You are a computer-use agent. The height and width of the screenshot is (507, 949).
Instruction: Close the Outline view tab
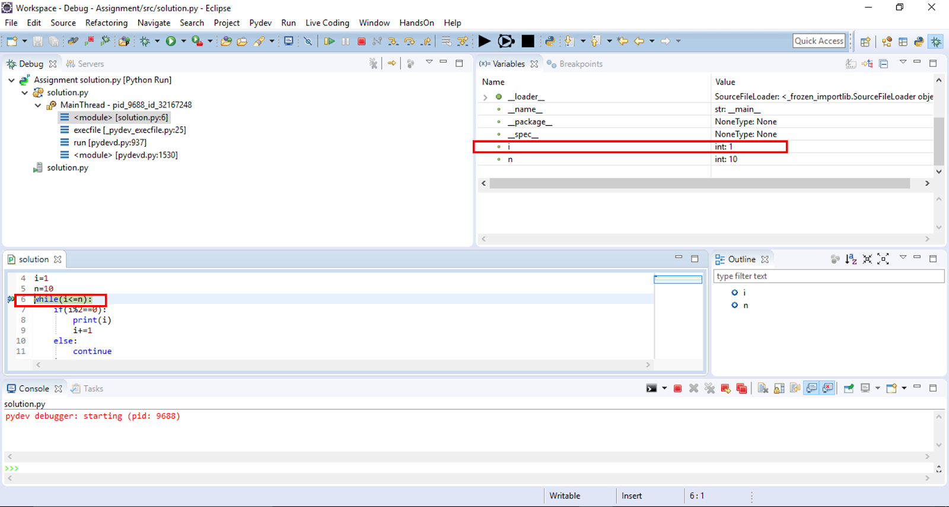765,259
